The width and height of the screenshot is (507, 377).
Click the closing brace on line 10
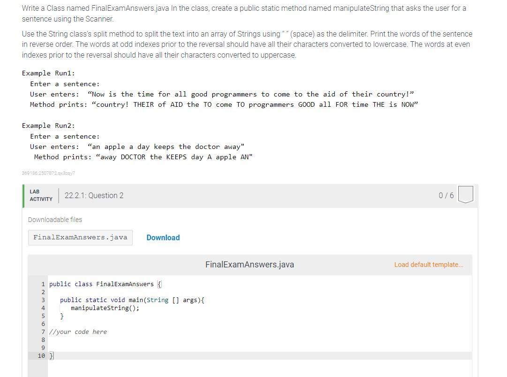pyautogui.click(x=51, y=355)
